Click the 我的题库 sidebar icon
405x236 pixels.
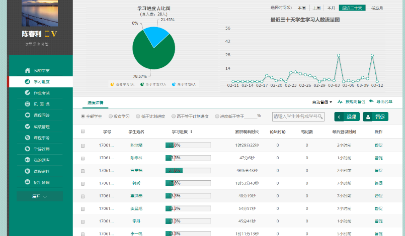tap(28, 160)
